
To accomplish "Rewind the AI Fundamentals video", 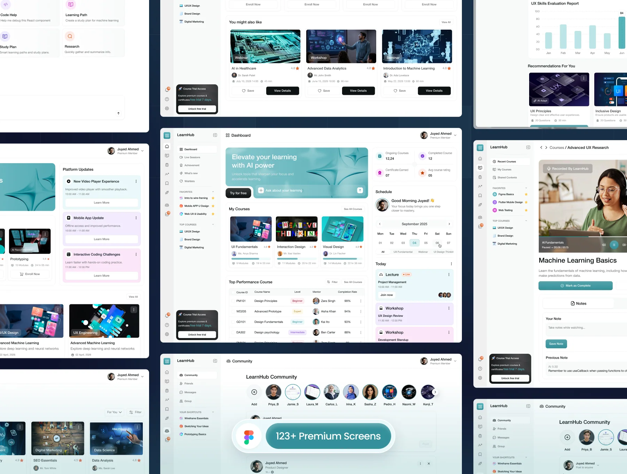I will 604,245.
